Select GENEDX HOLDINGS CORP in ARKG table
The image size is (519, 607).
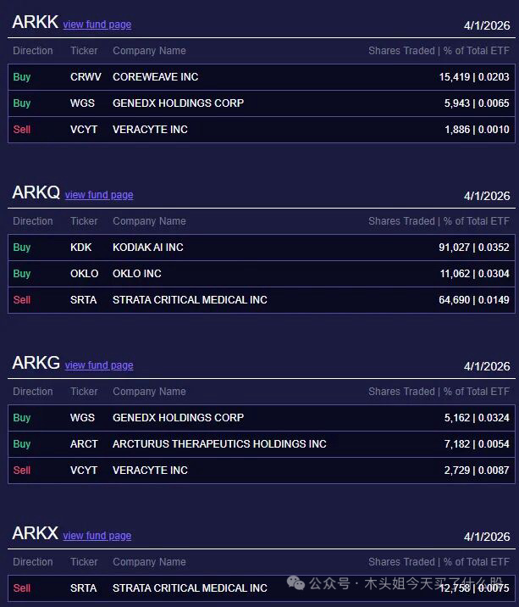[x=179, y=418]
